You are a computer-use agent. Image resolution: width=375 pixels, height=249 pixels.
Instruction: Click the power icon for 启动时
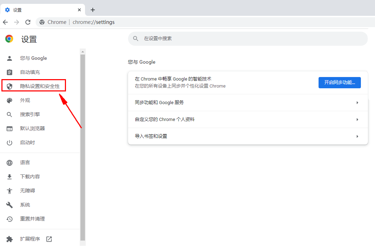pos(10,143)
